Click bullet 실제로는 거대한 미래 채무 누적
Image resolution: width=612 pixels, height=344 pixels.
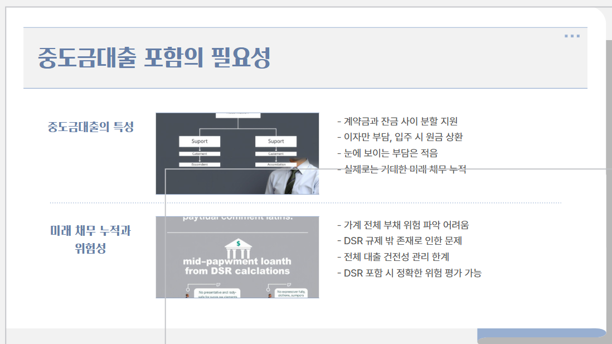pos(402,169)
